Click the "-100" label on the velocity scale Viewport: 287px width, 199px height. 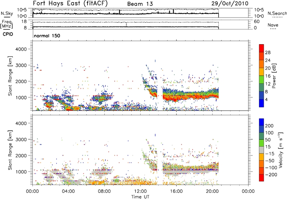pos(271,168)
